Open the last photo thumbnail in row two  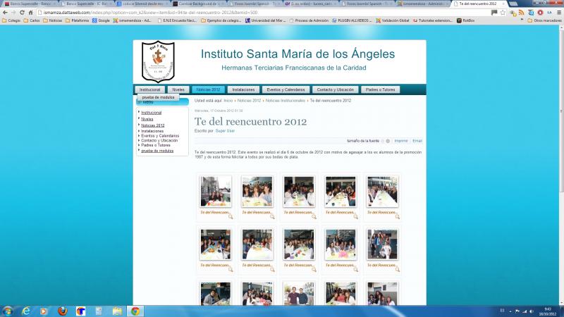coord(382,244)
